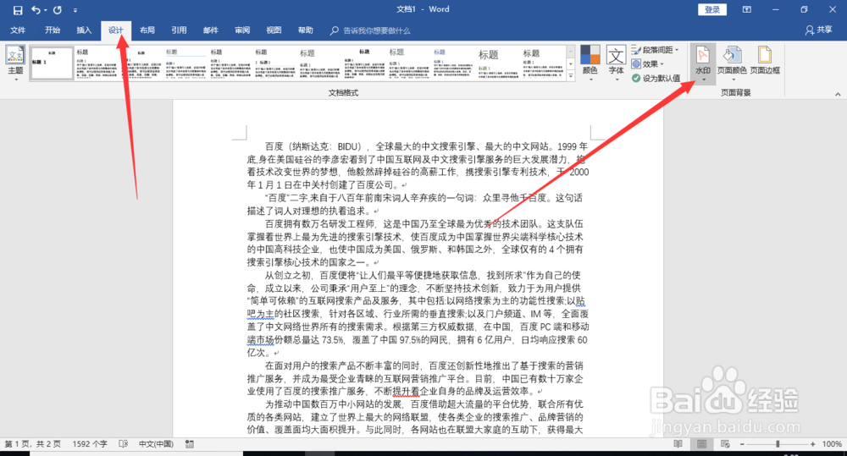Switch to the 插入 tab
This screenshot has width=847, height=456.
(x=84, y=30)
